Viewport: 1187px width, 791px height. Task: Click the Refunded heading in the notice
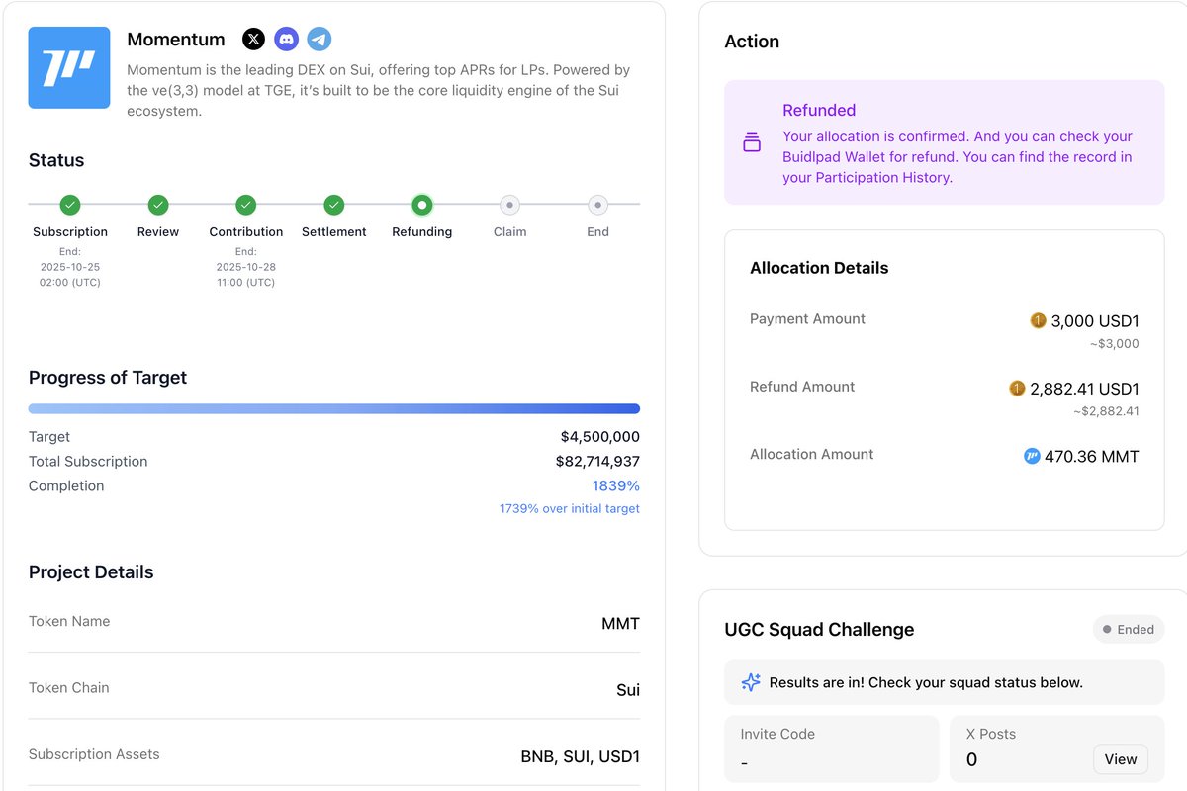pyautogui.click(x=819, y=110)
